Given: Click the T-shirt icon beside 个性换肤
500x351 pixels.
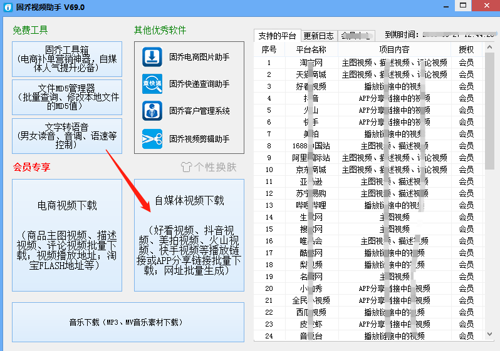Looking at the screenshot, I should point(187,166).
